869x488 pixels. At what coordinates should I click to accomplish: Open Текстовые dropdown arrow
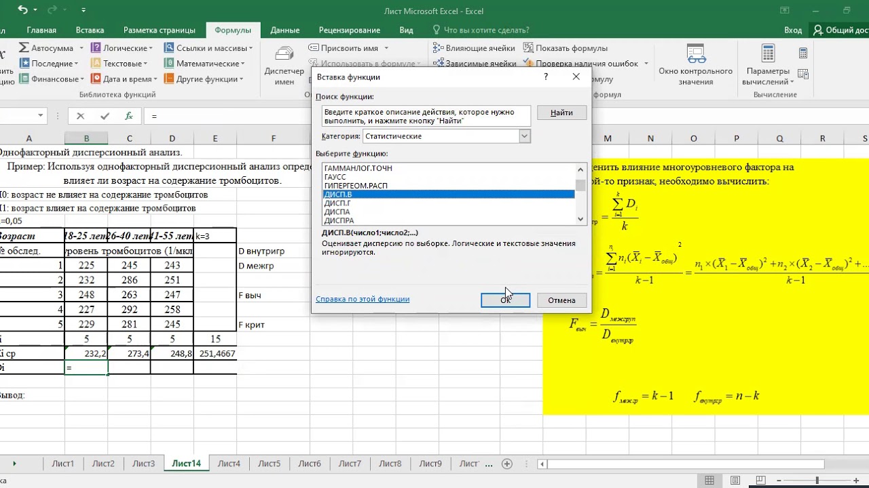coord(145,64)
